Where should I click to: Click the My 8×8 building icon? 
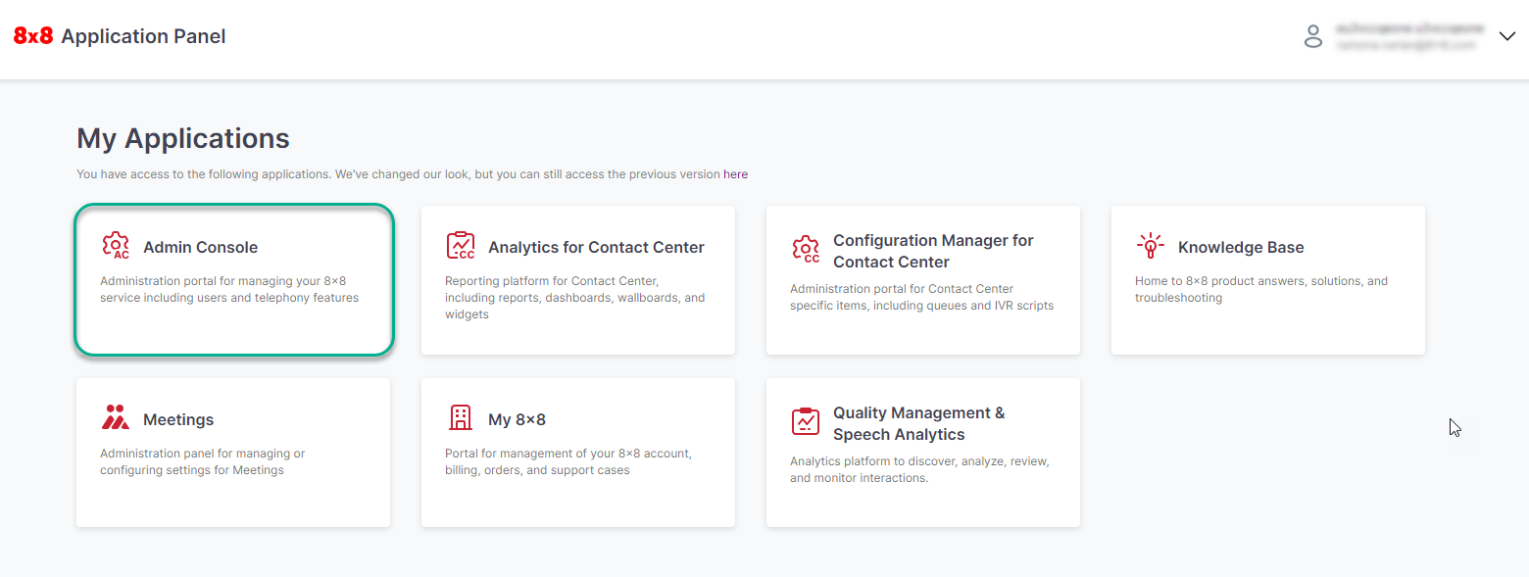point(461,418)
